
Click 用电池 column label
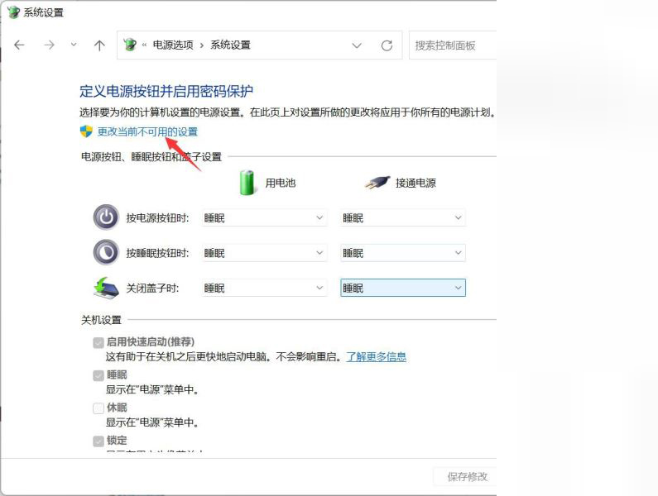pyautogui.click(x=281, y=183)
